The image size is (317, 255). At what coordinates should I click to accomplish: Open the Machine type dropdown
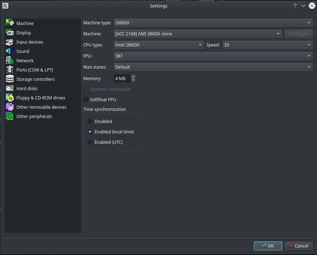click(213, 23)
